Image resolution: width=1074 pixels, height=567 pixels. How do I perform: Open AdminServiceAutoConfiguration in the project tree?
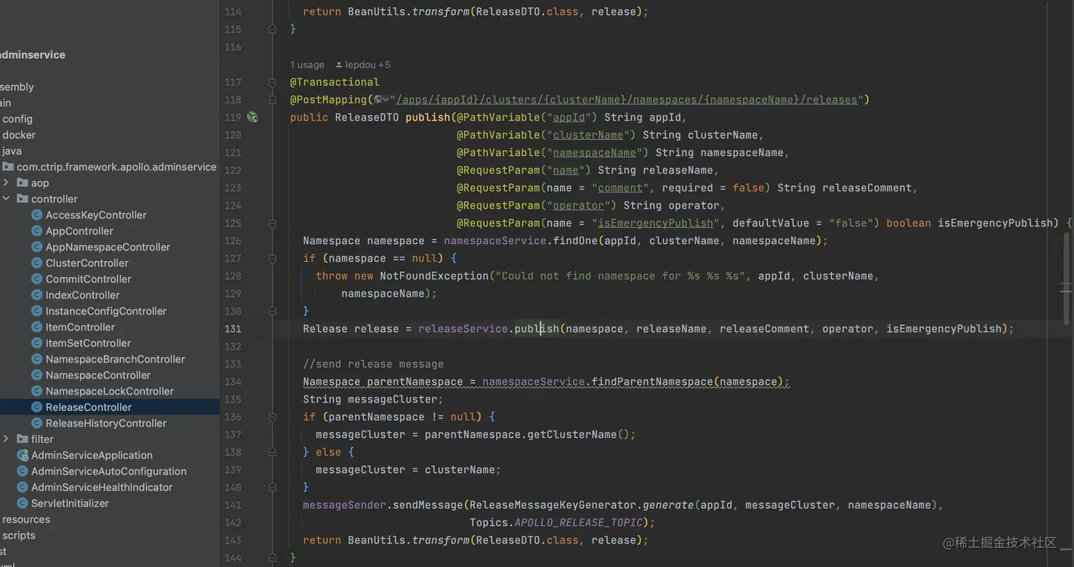109,471
